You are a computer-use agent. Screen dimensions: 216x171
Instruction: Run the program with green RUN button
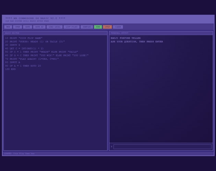[x=98, y=27]
